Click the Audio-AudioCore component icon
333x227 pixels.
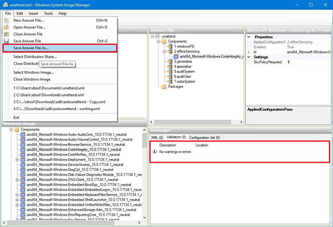(23, 135)
